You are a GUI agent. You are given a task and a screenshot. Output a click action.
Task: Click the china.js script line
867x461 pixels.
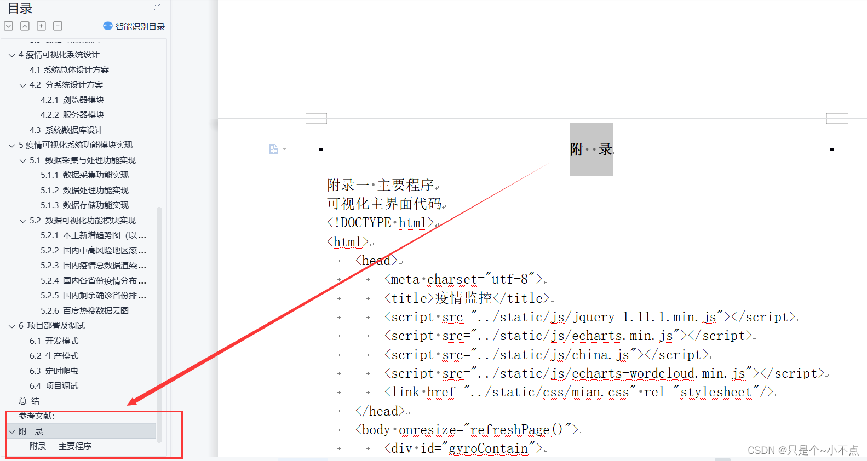547,355
